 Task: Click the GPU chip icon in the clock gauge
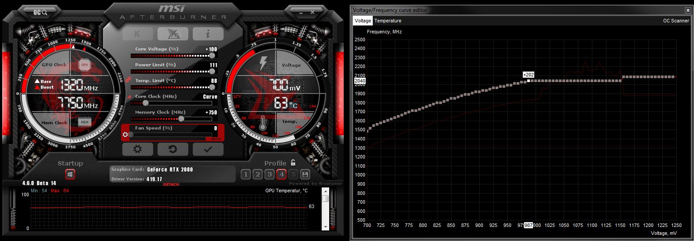[84, 65]
